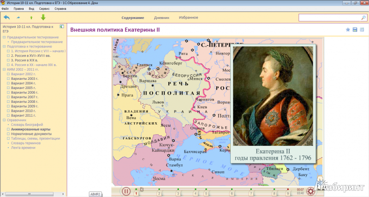Expand the Вариант 2002 г. node
Viewport: 369px width, 197px height.
tap(8, 74)
